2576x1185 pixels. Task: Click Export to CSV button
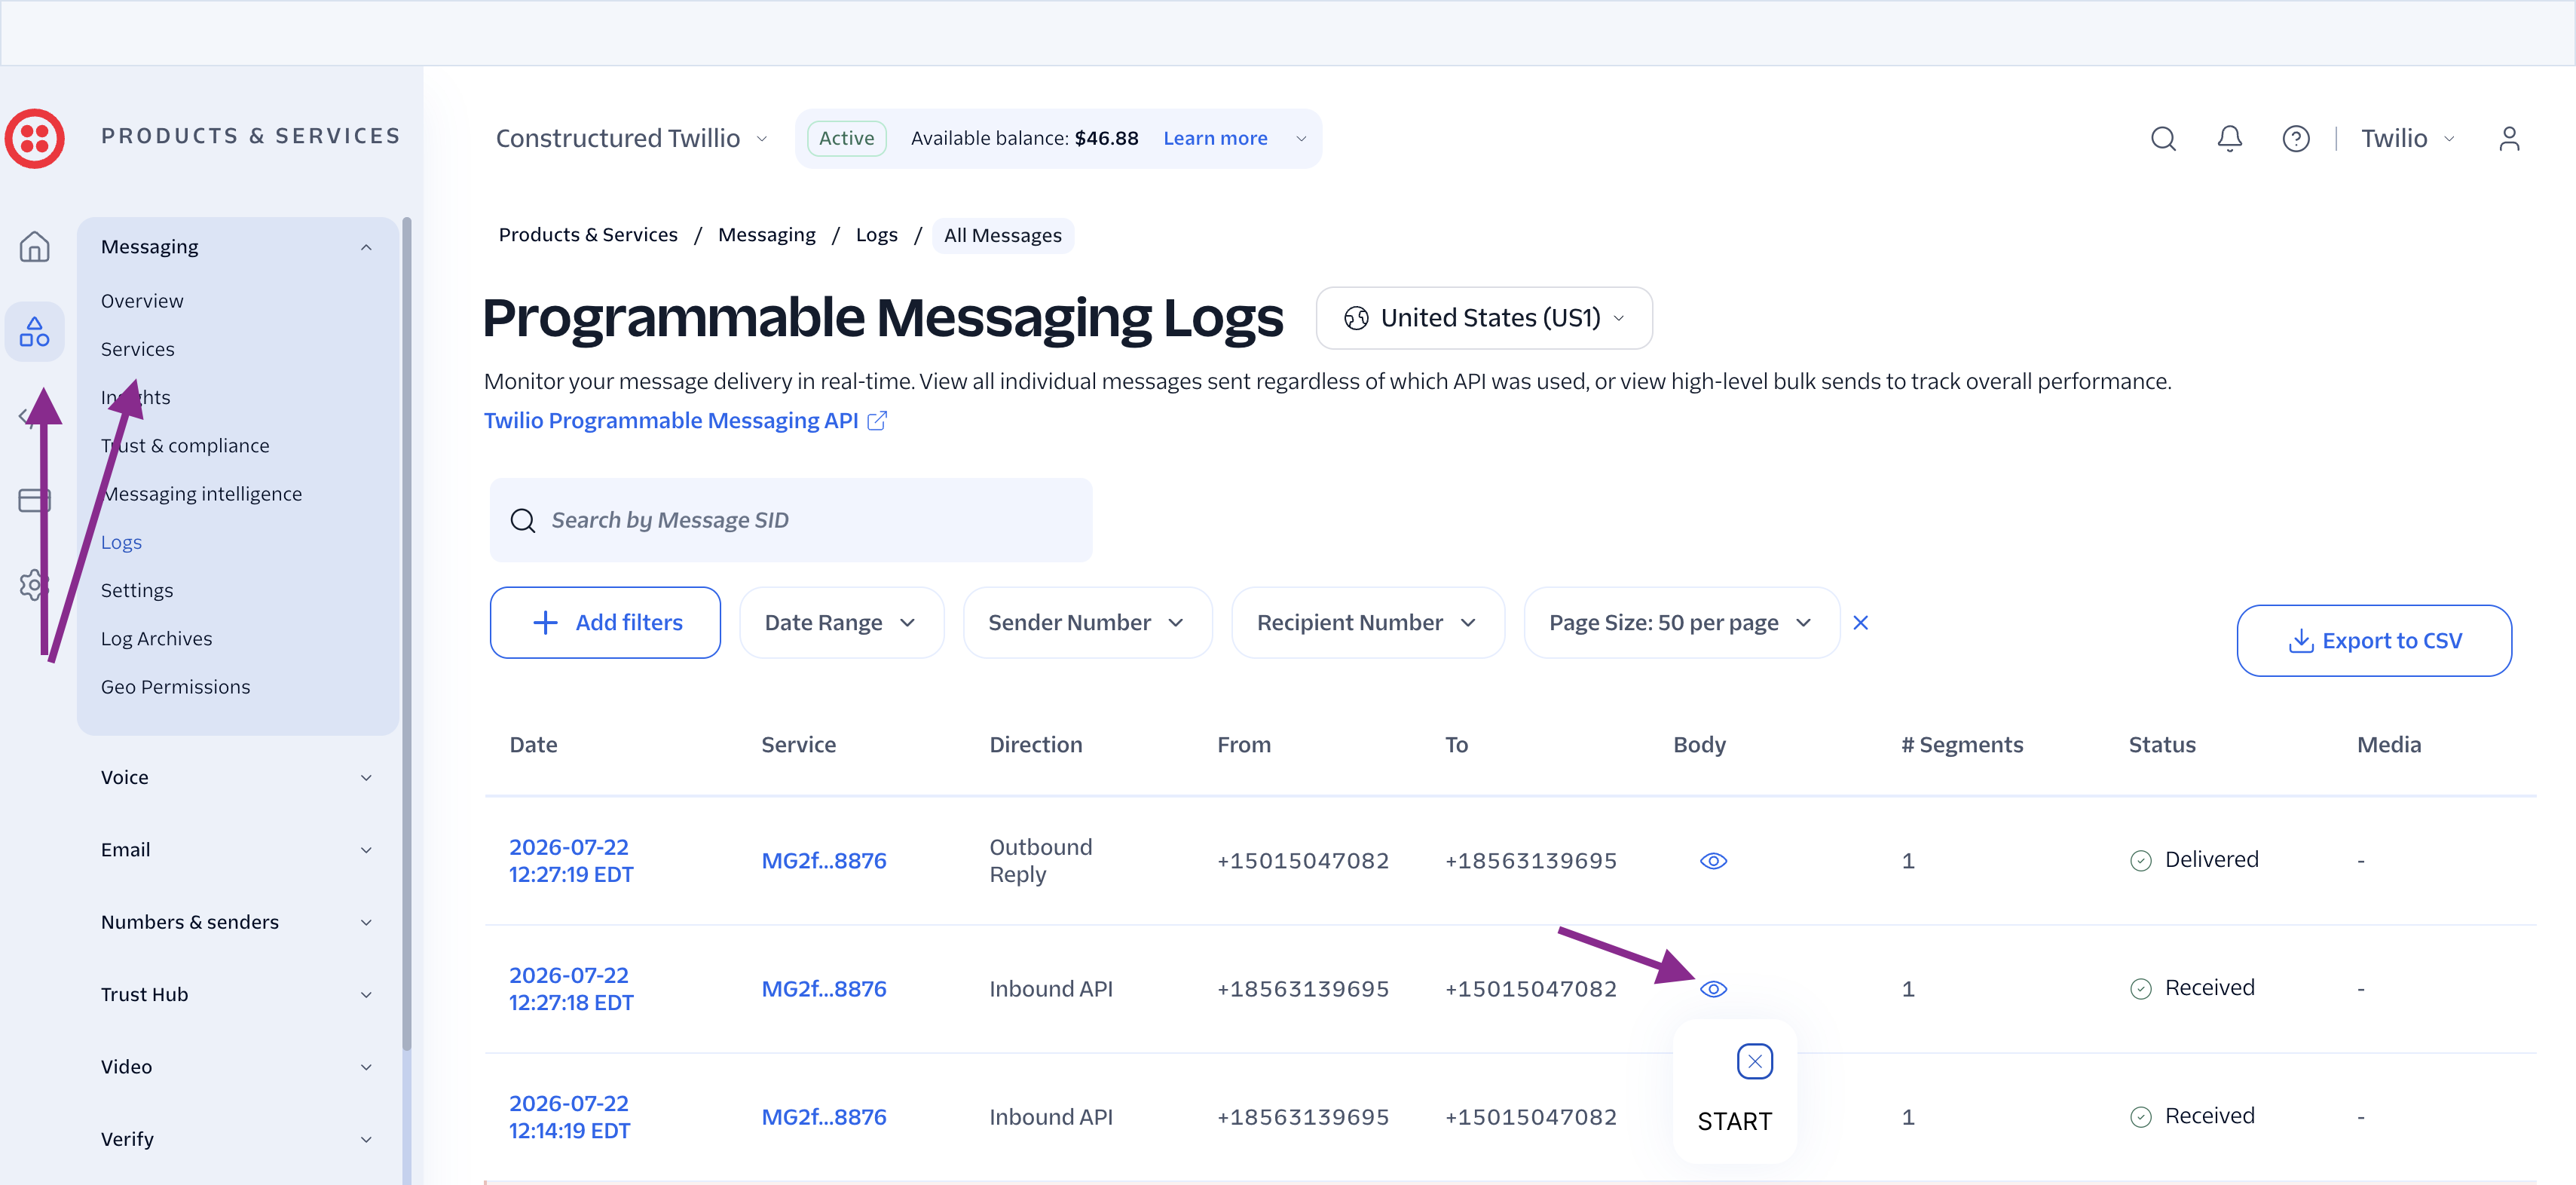pyautogui.click(x=2373, y=641)
